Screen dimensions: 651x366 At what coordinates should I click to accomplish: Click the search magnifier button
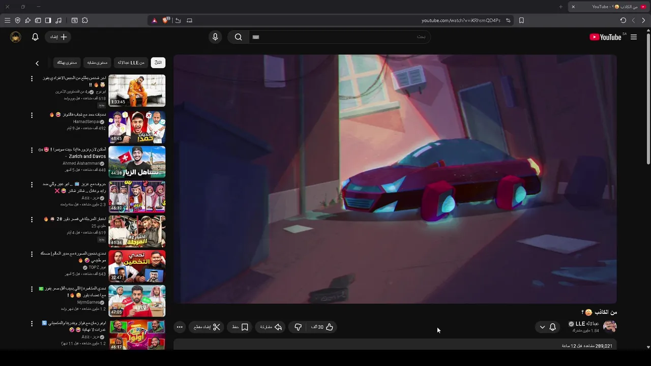pyautogui.click(x=238, y=37)
